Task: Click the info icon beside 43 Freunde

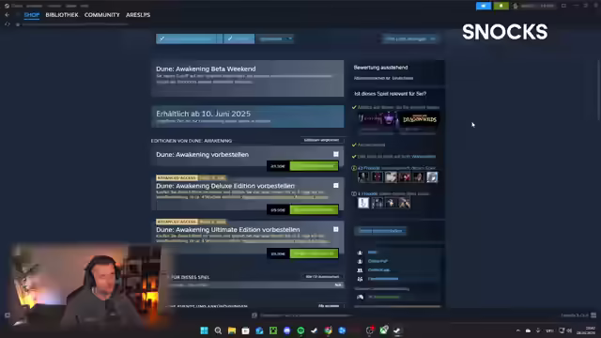Action: click(x=354, y=168)
